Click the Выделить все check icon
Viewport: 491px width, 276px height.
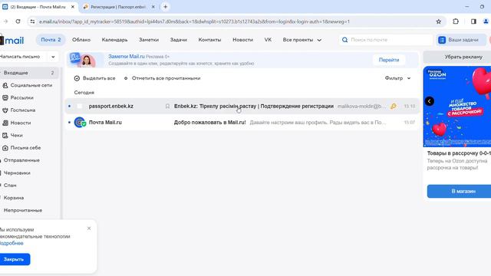point(77,78)
